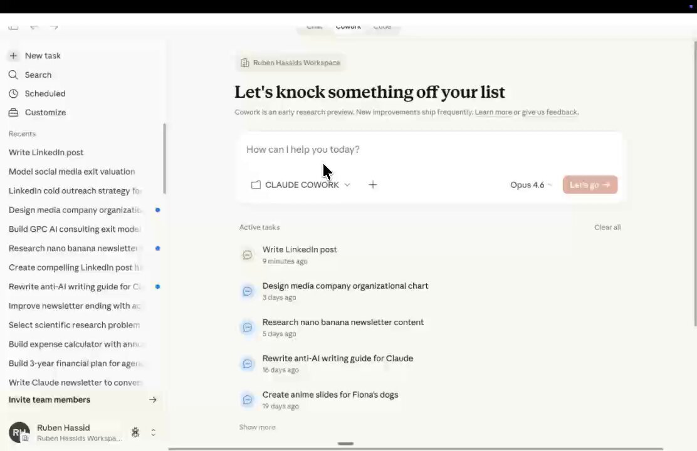Click the RH avatar in the sidebar footer
Image resolution: width=697 pixels, height=451 pixels.
tap(19, 432)
